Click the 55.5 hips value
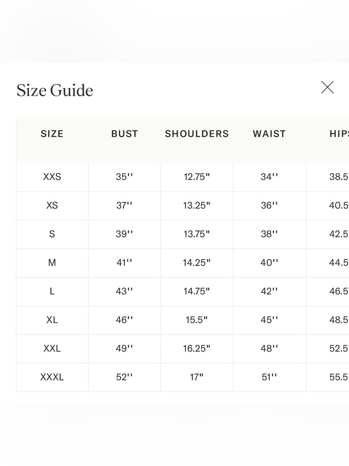The image size is (349, 466). tap(339, 377)
